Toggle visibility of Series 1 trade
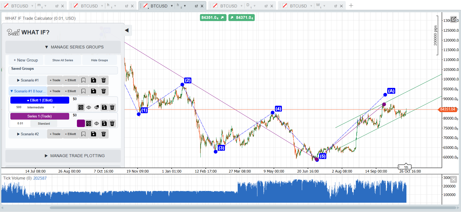The width and height of the screenshot is (461, 212). pyautogui.click(x=97, y=123)
